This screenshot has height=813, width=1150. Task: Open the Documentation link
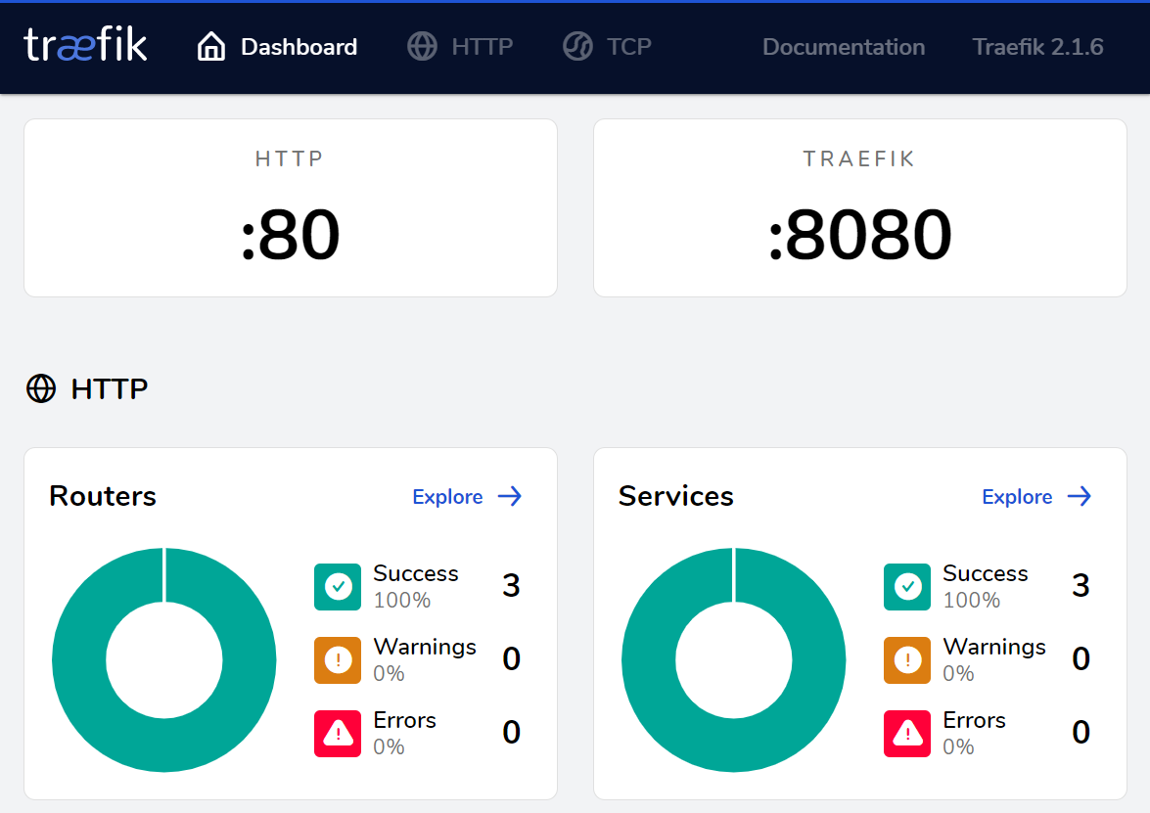tap(843, 47)
